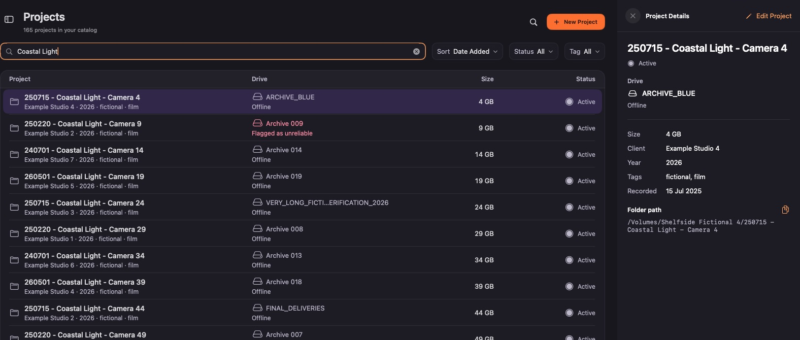Screen dimensions: 800x340
Task: Click the drive icon next to Archive 014
Action: [257, 150]
